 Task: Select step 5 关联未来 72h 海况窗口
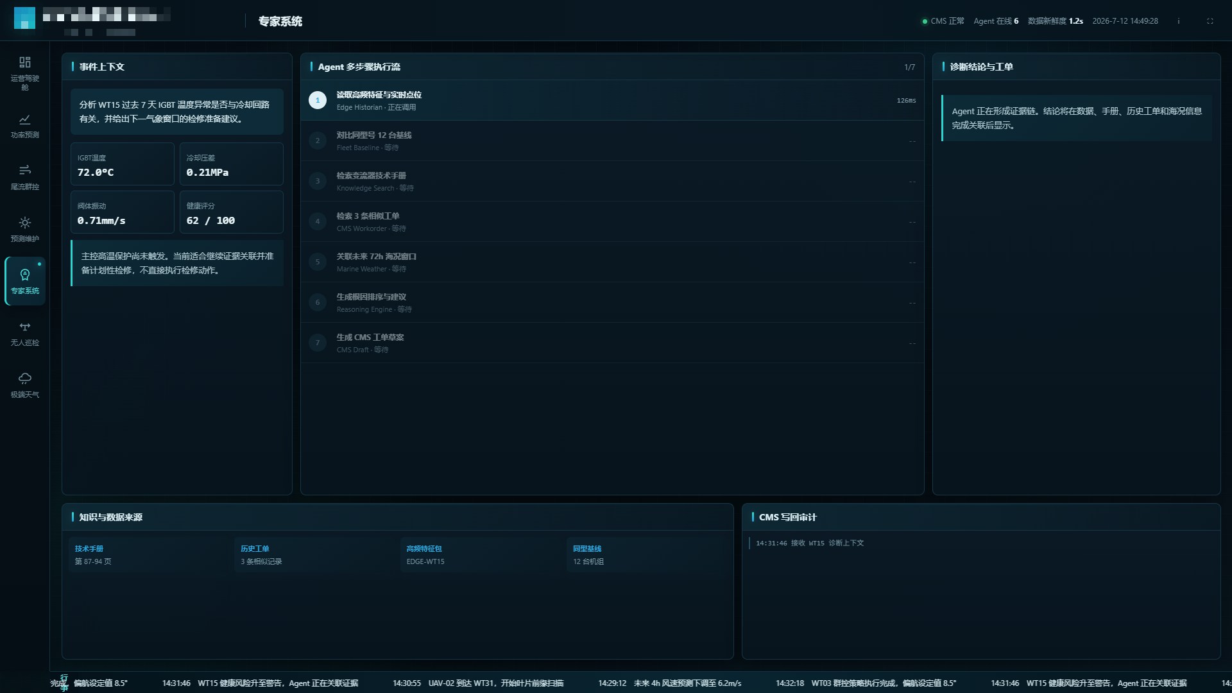tap(612, 262)
